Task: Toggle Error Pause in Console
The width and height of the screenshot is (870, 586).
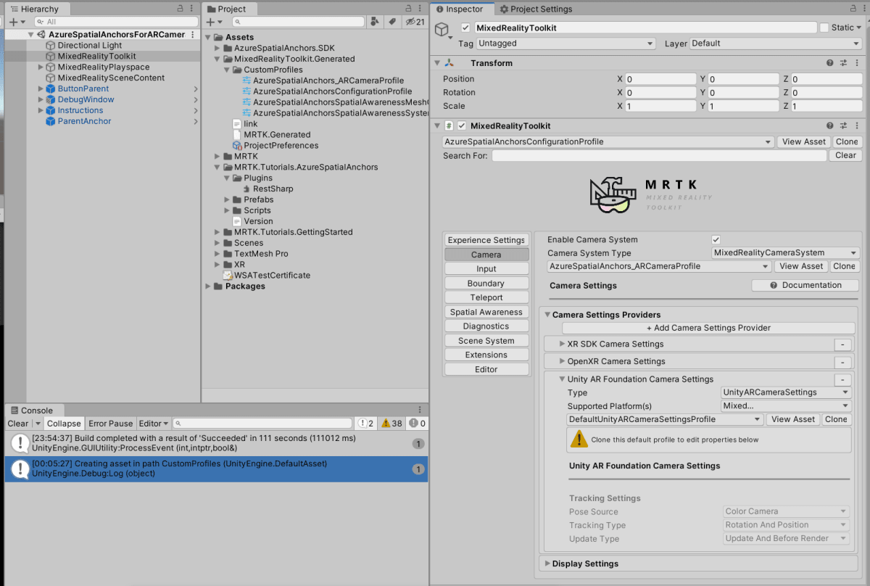Action: click(111, 424)
